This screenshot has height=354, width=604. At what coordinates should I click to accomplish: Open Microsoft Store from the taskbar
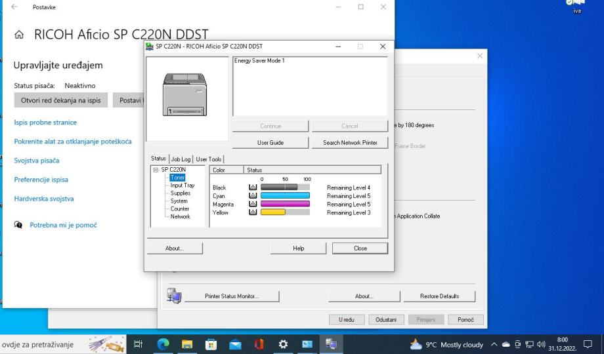[x=210, y=344]
